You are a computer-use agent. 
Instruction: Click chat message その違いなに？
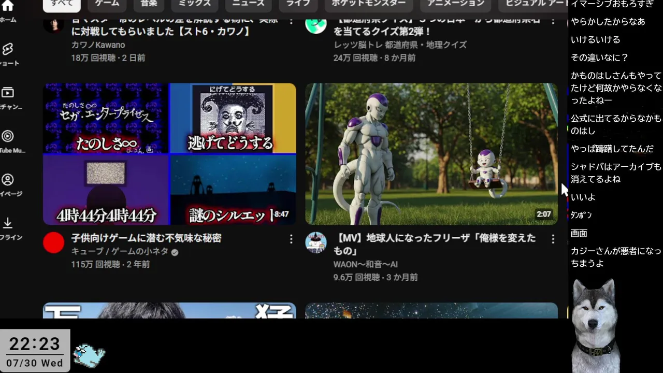[x=599, y=58]
